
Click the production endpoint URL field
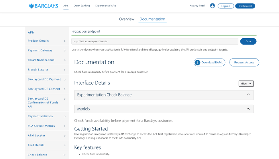pos(155,41)
